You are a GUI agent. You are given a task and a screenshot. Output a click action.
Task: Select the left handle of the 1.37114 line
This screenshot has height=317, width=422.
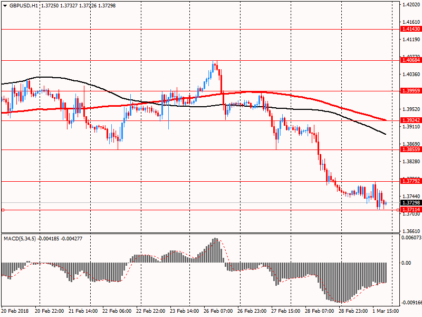pyautogui.click(x=3, y=210)
